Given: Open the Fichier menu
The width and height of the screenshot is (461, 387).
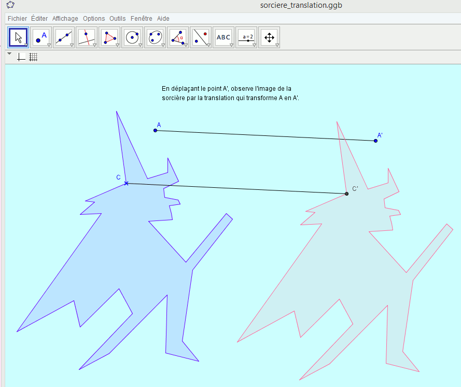Looking at the screenshot, I should click(17, 18).
